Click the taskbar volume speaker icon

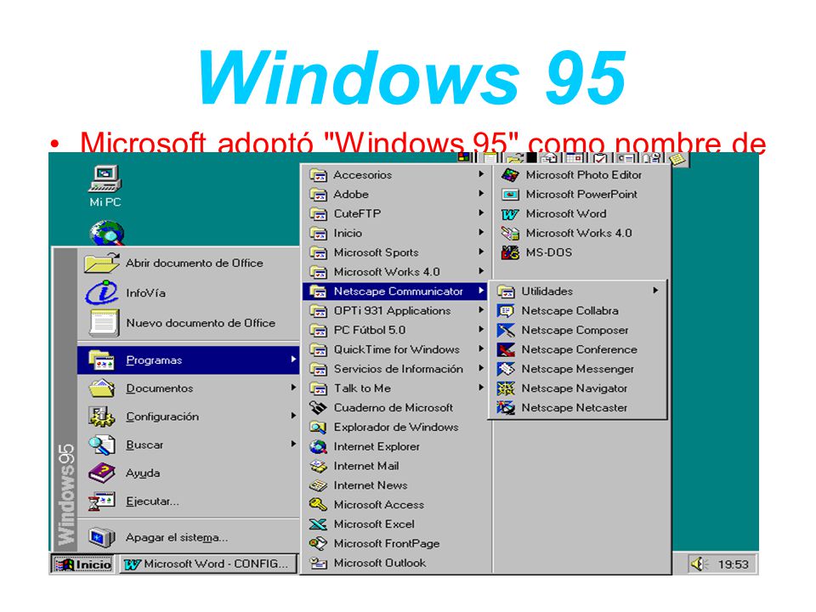tap(699, 564)
